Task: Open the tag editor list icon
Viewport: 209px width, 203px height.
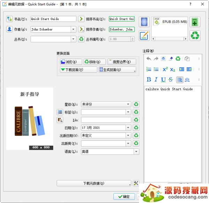Action: click(x=60, y=112)
